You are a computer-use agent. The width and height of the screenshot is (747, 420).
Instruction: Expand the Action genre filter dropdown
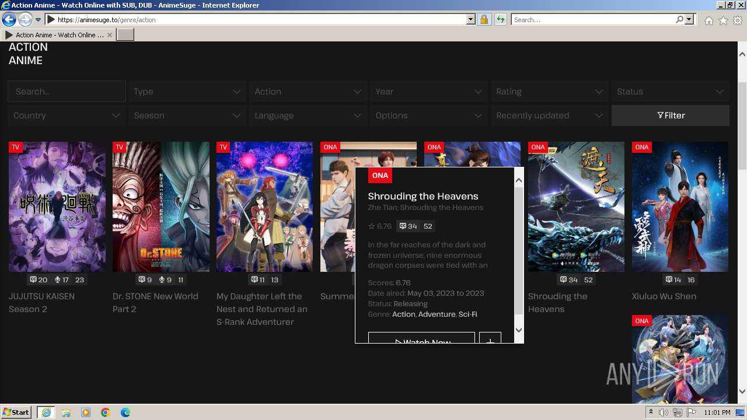coord(308,92)
